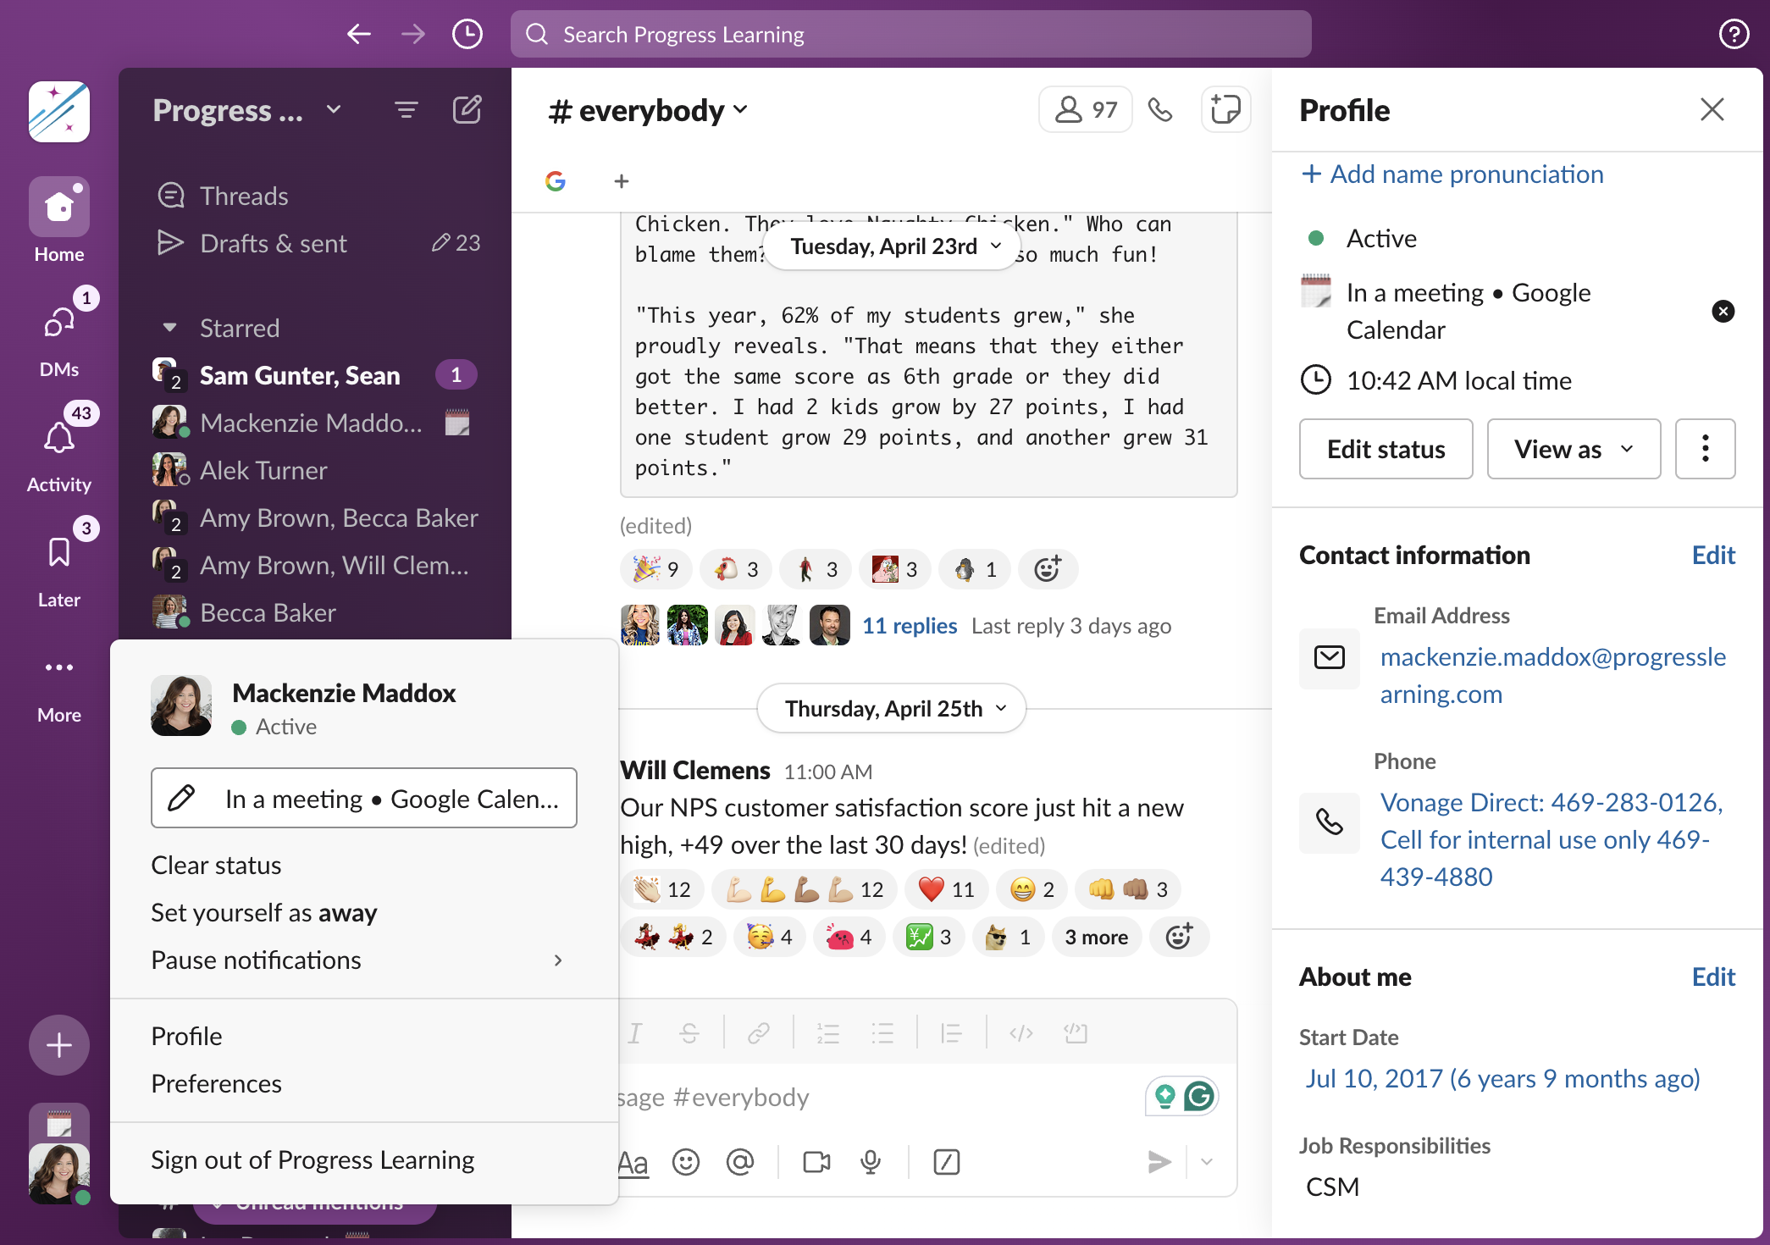Open the 11 replies thread

coord(910,626)
